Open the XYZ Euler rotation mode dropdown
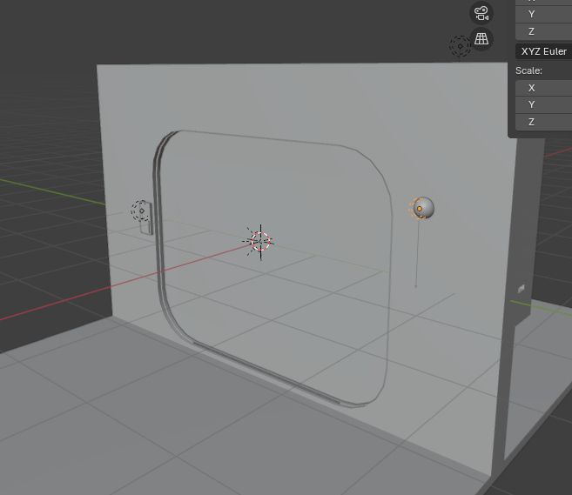The height and width of the screenshot is (495, 572). pyautogui.click(x=543, y=51)
